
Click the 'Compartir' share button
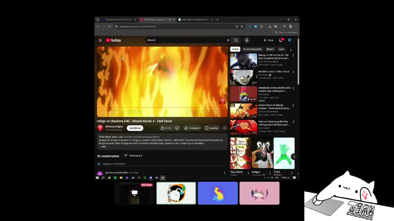pyautogui.click(x=192, y=128)
